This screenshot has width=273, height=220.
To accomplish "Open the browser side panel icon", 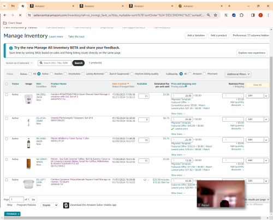I will coord(253,15).
